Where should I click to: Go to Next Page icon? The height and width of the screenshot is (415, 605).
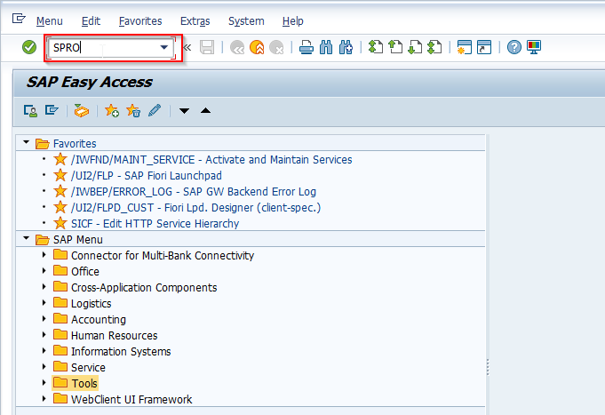pos(415,47)
